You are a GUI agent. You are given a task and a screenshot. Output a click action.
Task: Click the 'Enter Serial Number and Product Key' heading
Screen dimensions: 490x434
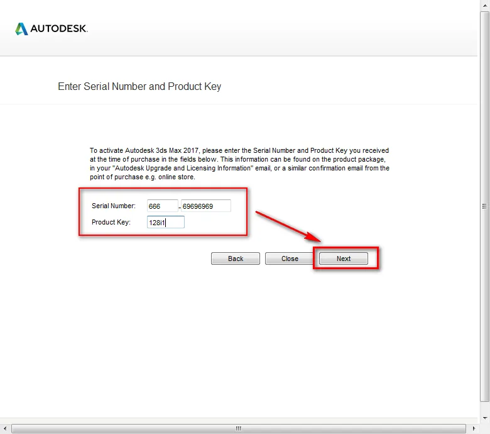tap(139, 86)
